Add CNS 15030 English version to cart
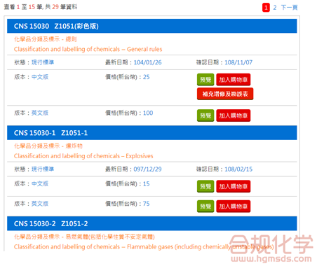This screenshot has width=317, height=266. coord(234,115)
